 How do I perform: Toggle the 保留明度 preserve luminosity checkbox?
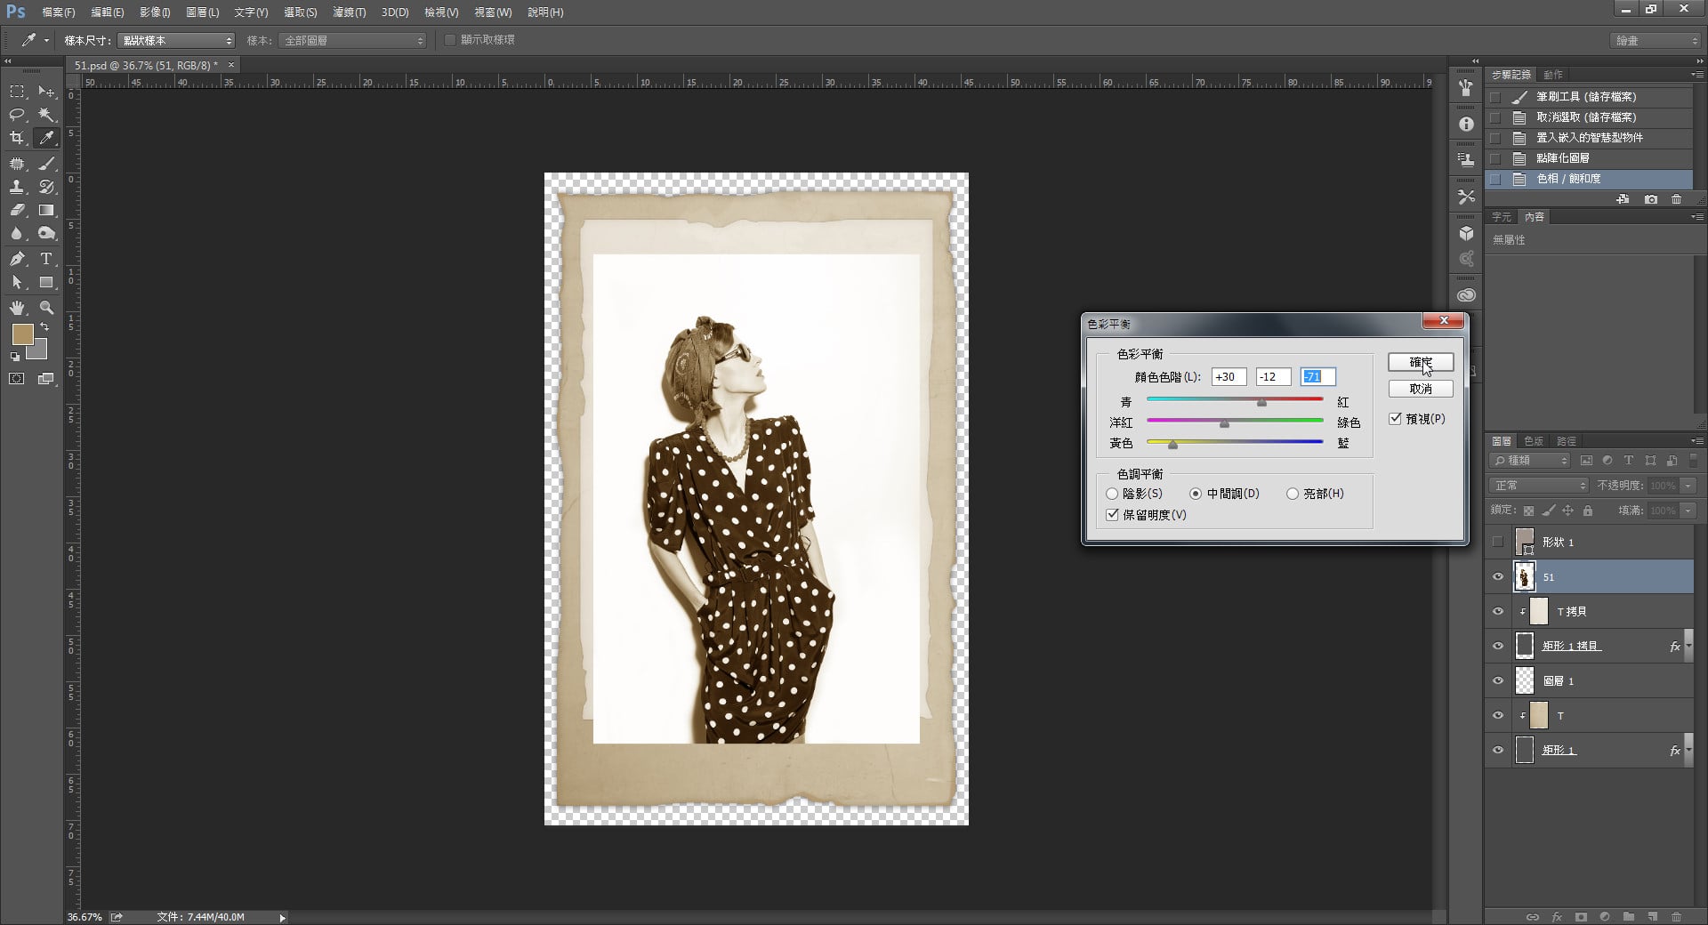click(1112, 515)
